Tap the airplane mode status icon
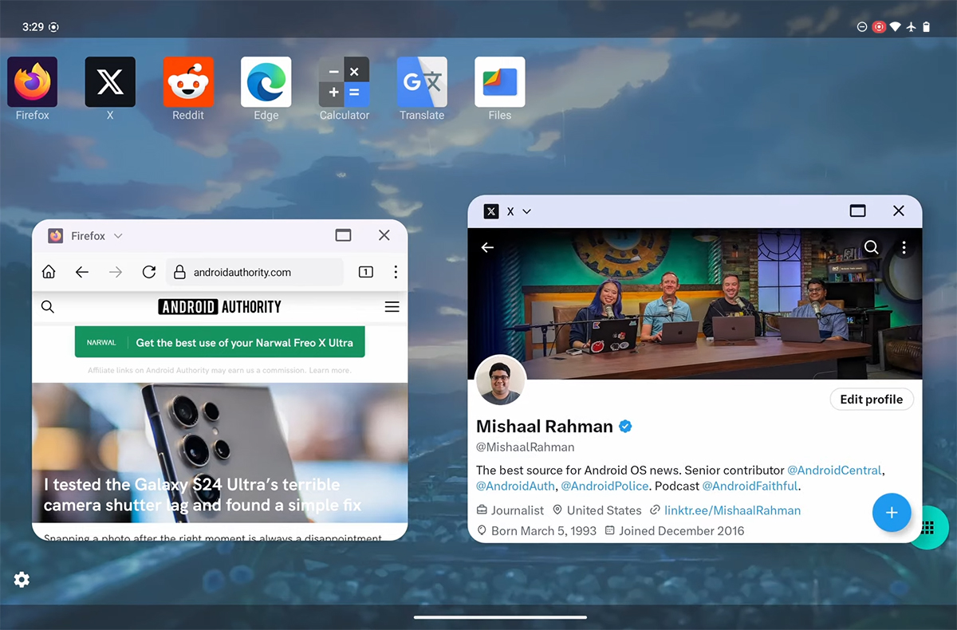This screenshot has width=957, height=630. [912, 26]
